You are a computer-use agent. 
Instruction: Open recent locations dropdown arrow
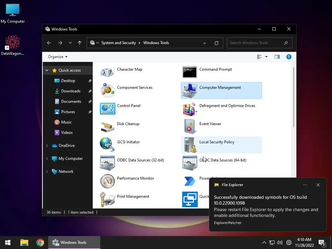click(x=70, y=43)
